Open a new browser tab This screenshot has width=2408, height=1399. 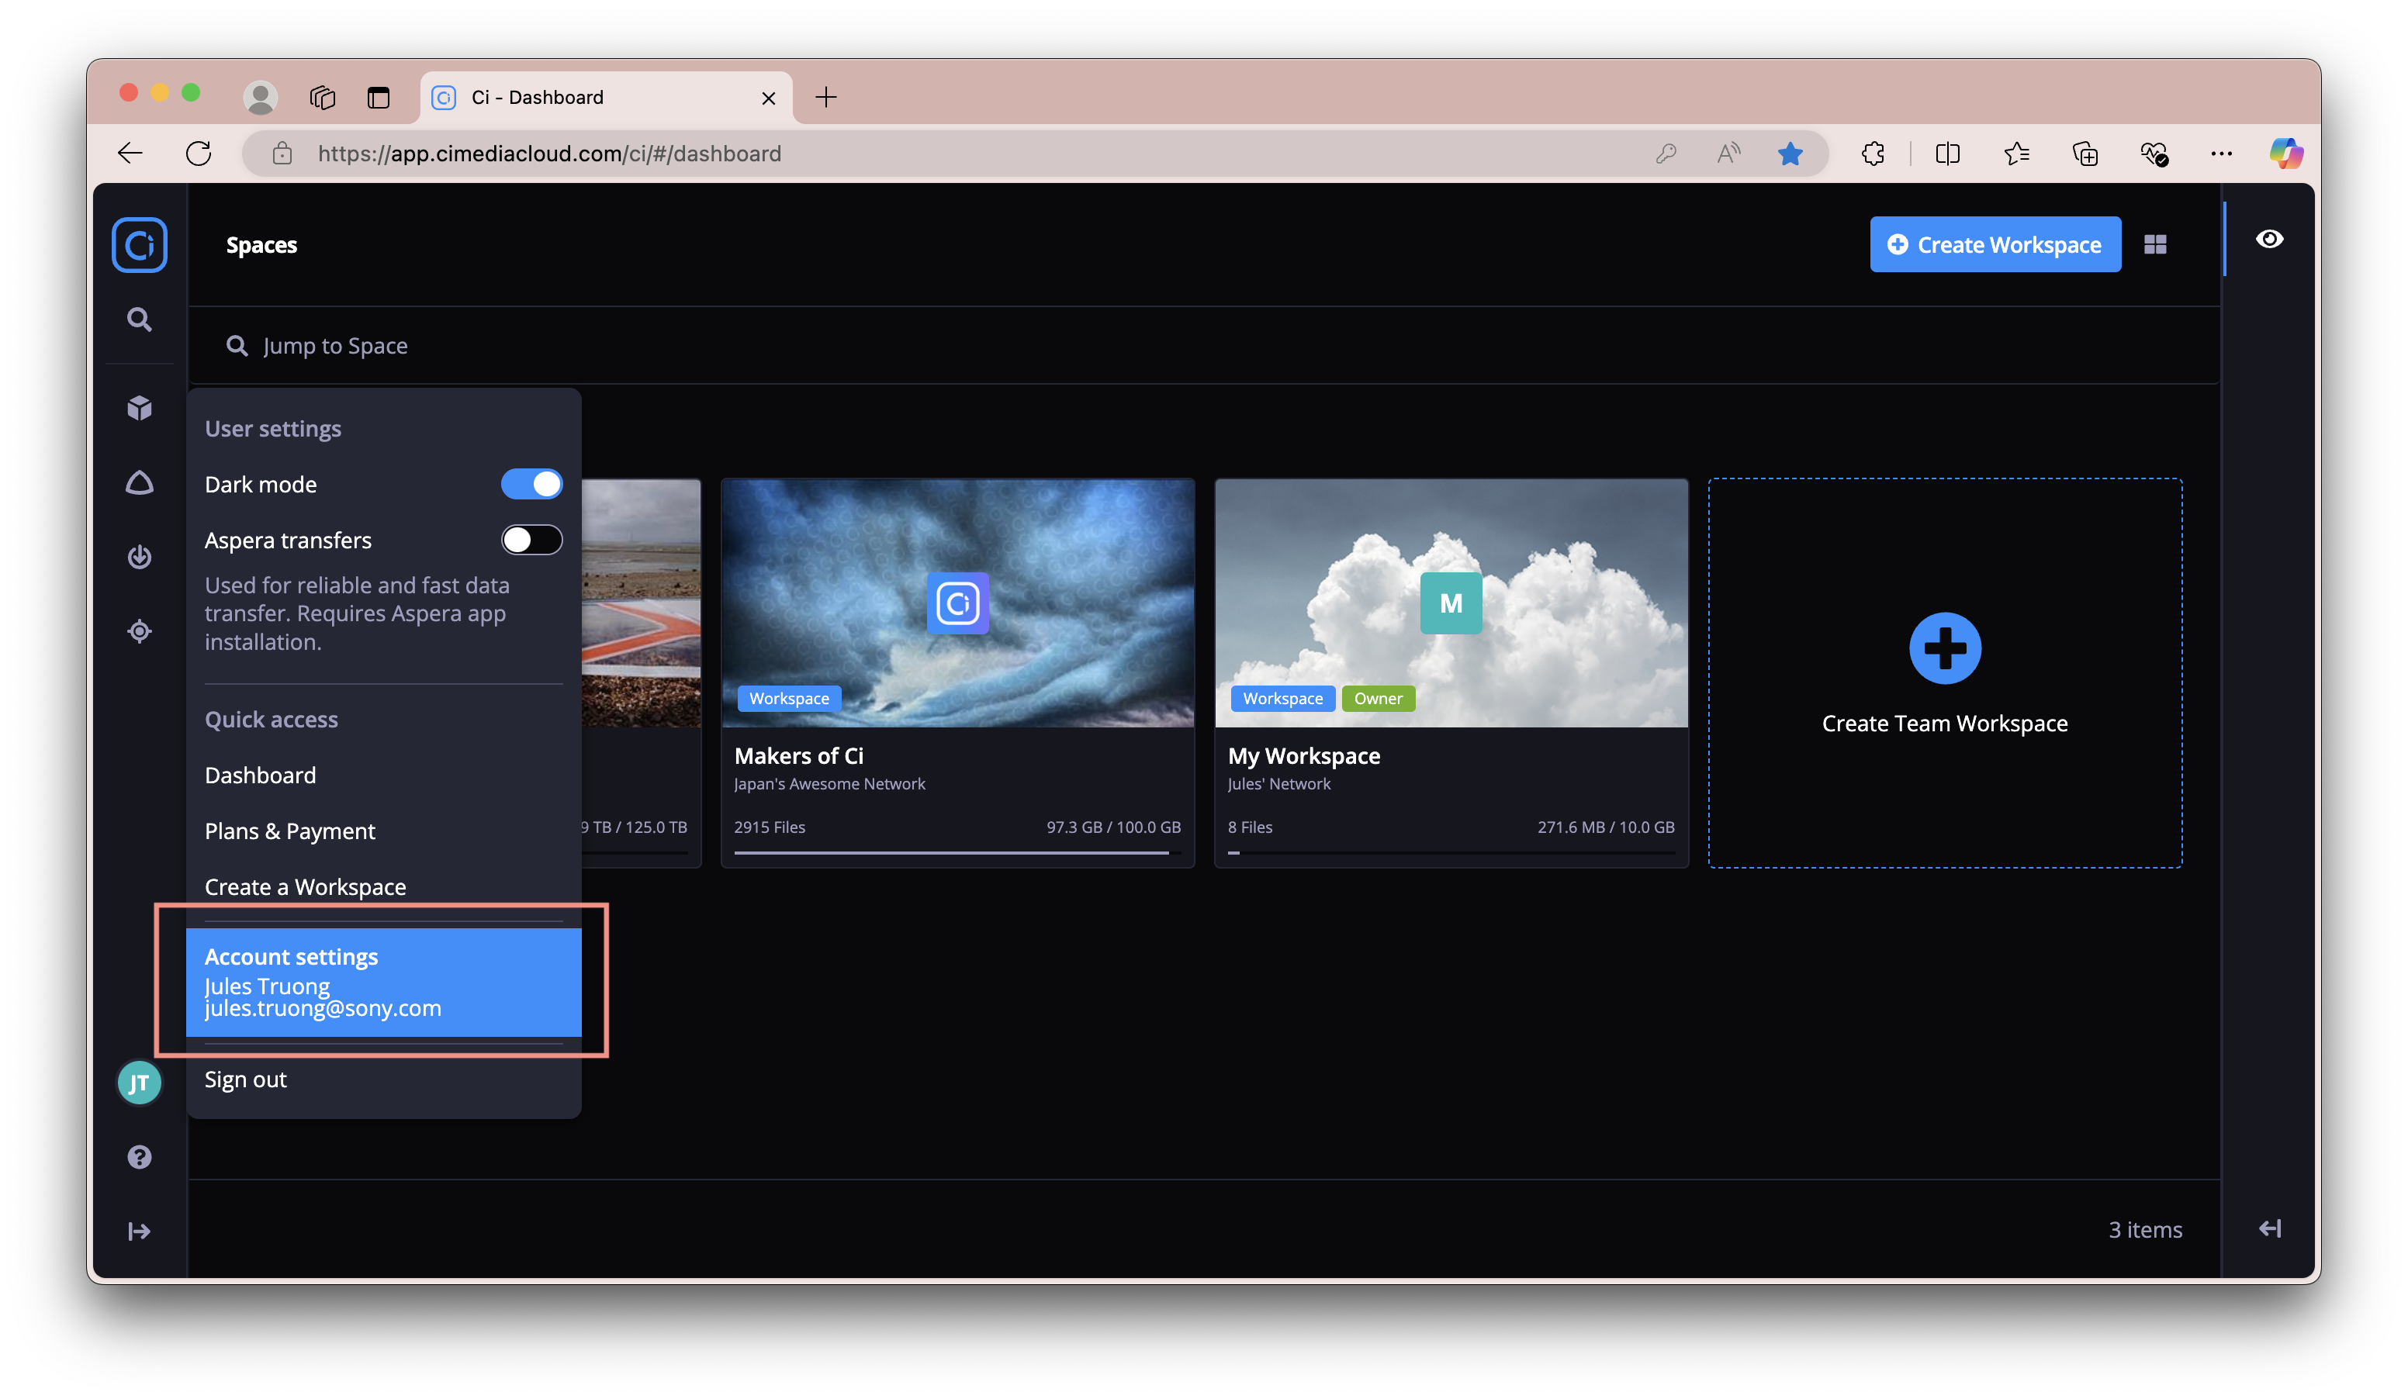826,98
